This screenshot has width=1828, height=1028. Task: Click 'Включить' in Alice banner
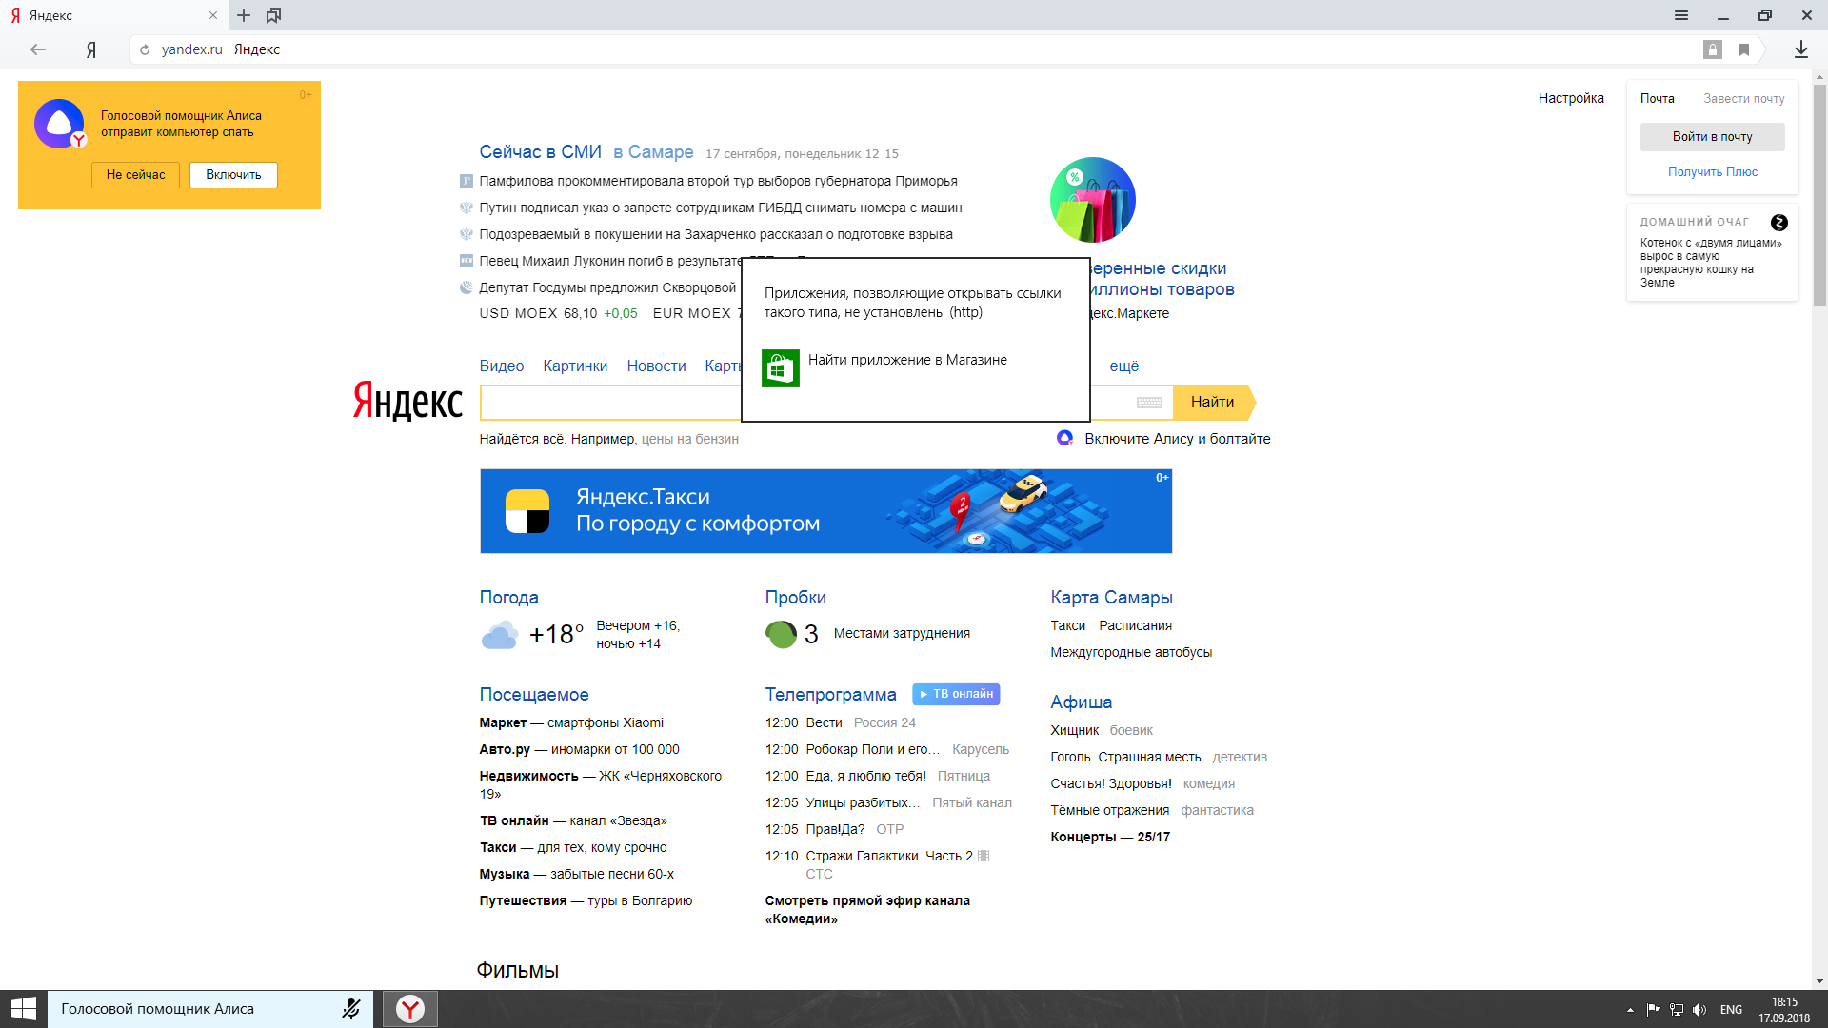coord(233,175)
